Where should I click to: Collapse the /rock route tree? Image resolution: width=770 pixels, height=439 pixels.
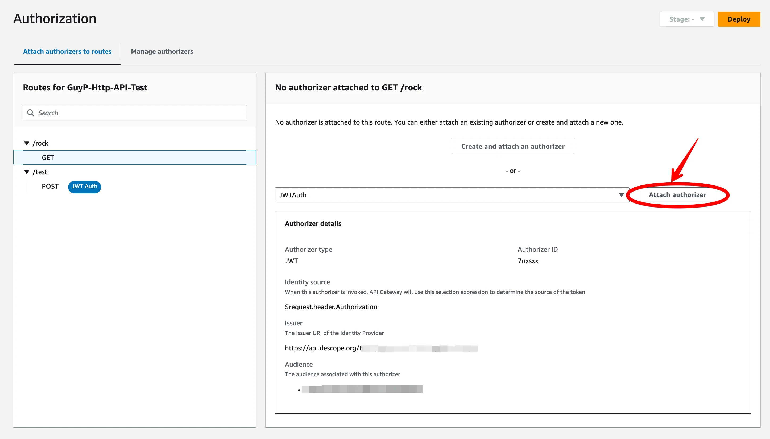[x=27, y=143]
